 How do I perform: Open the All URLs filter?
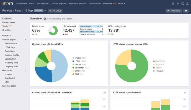click(55, 11)
